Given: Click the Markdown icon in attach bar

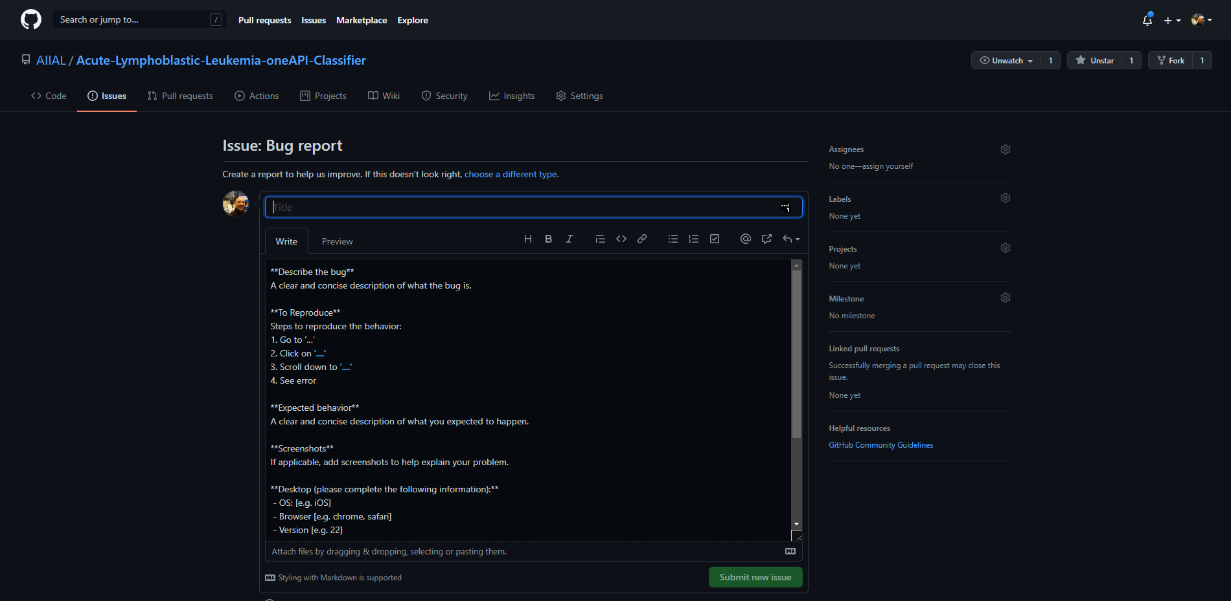Looking at the screenshot, I should (790, 551).
